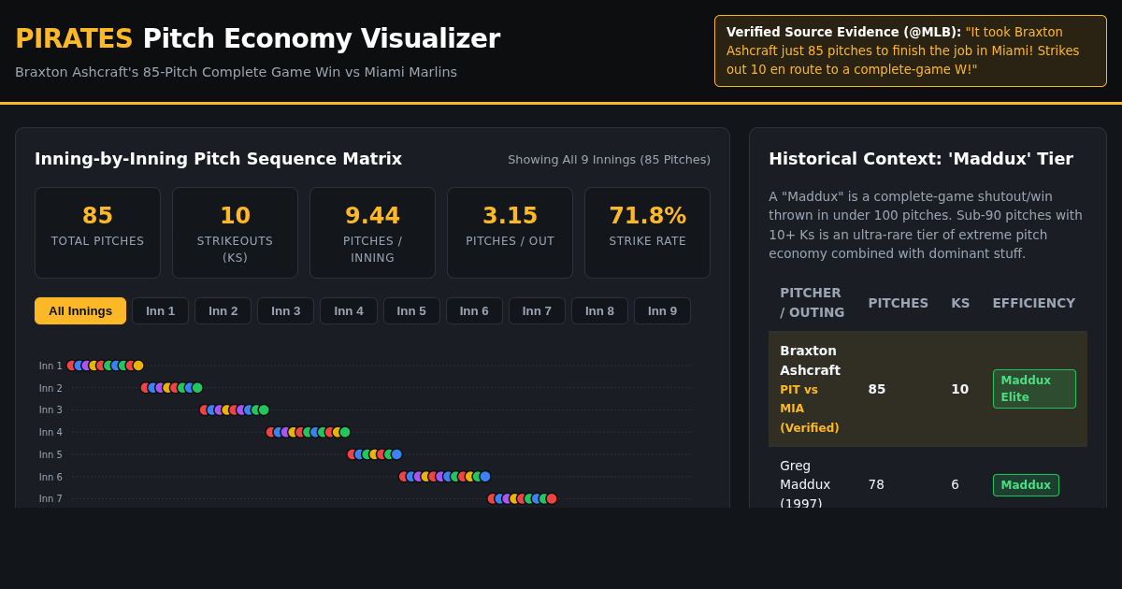Select the last blue pitch dot in Inn 6 row
Screen dimensions: 1122x589
(485, 477)
